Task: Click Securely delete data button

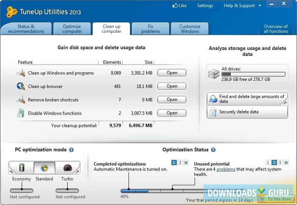Action: [x=247, y=112]
